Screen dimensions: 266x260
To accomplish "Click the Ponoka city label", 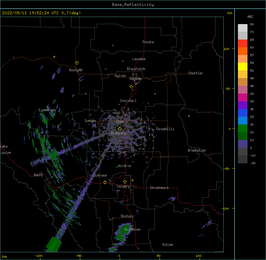I will tap(148, 42).
